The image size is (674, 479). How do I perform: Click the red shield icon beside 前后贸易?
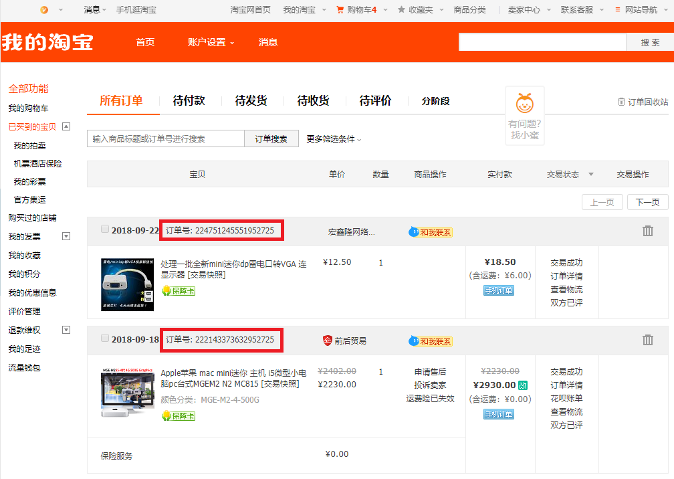click(x=328, y=341)
